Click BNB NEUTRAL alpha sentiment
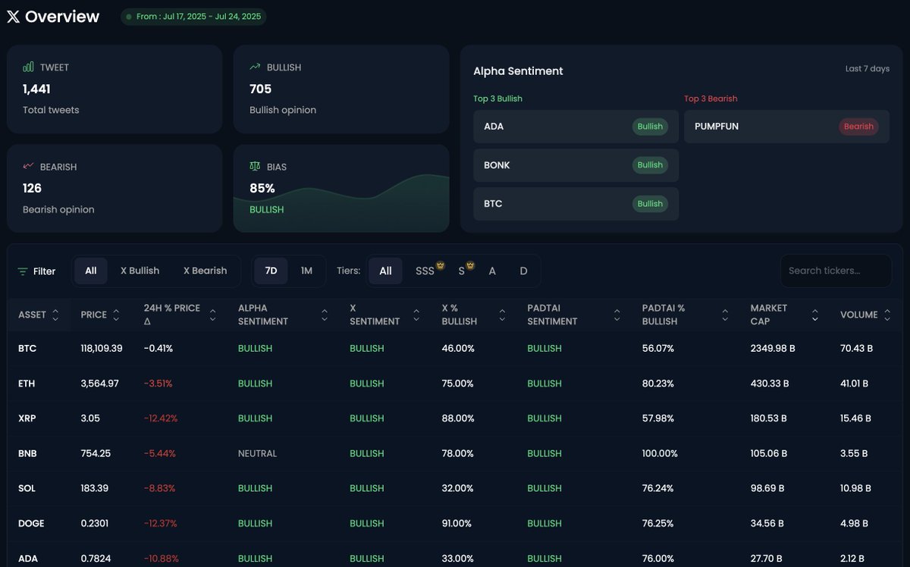910x567 pixels. (x=258, y=453)
